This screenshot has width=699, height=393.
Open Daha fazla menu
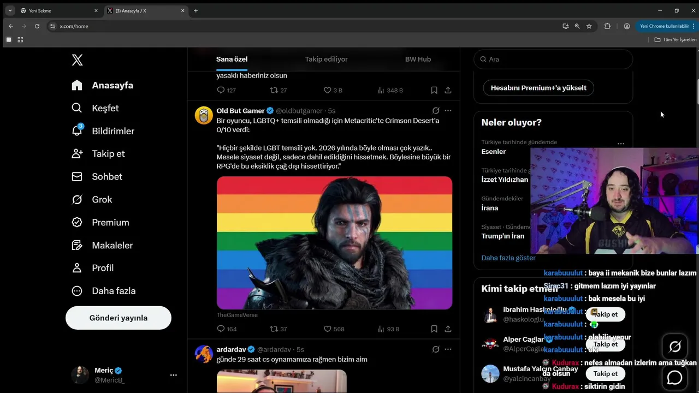pos(103,291)
